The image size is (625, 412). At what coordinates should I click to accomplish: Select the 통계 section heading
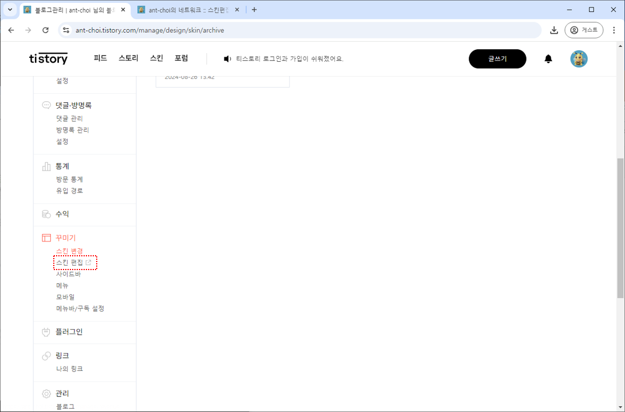(62, 166)
